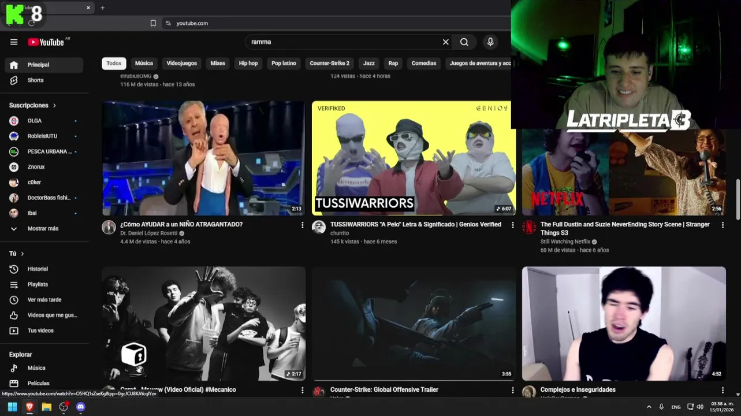Select the Mixes filter chip
Viewport: 741px width, 416px height.
pos(218,63)
